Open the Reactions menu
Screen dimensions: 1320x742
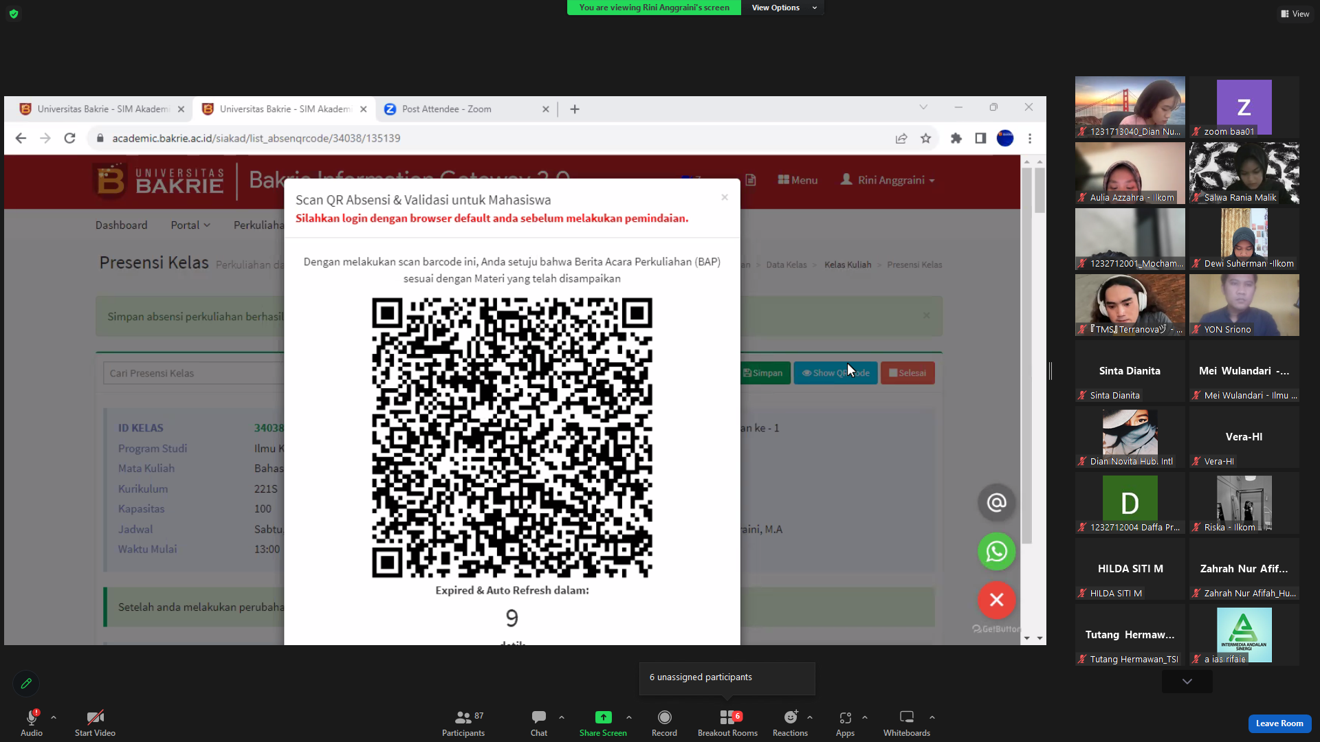tap(790, 723)
